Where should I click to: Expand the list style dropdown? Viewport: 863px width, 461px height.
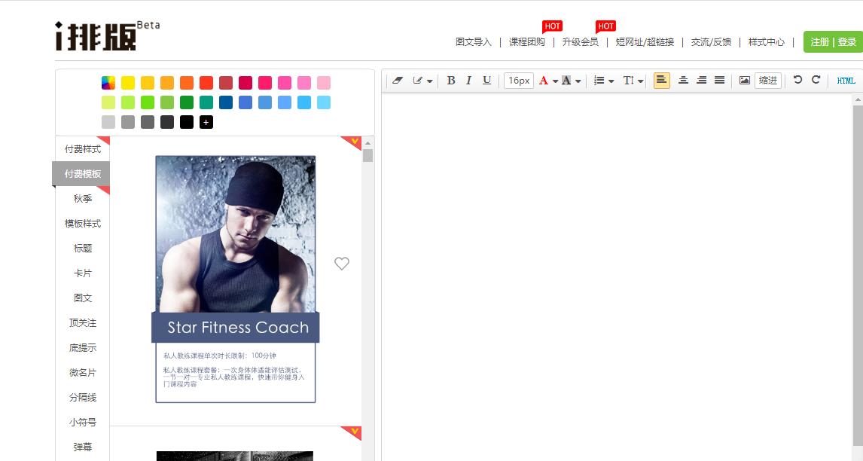tap(611, 81)
